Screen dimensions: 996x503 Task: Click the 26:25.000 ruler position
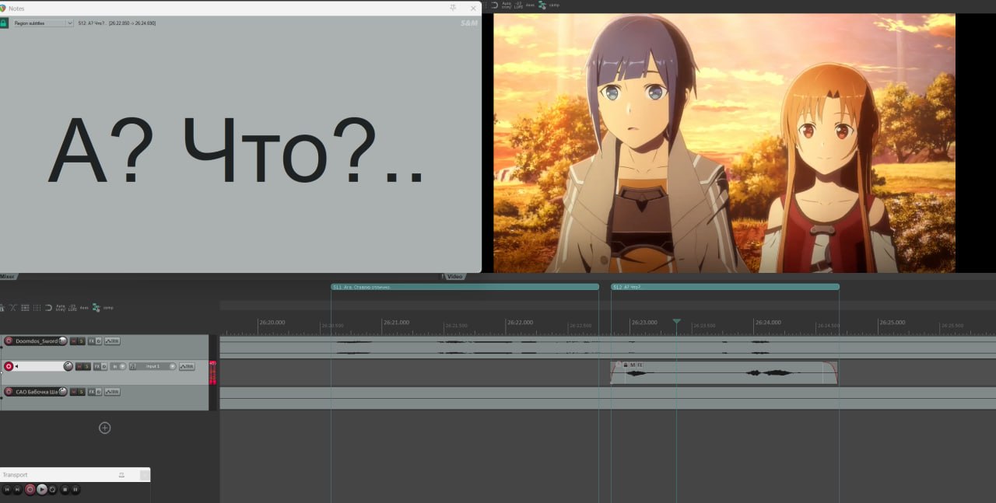(x=892, y=322)
